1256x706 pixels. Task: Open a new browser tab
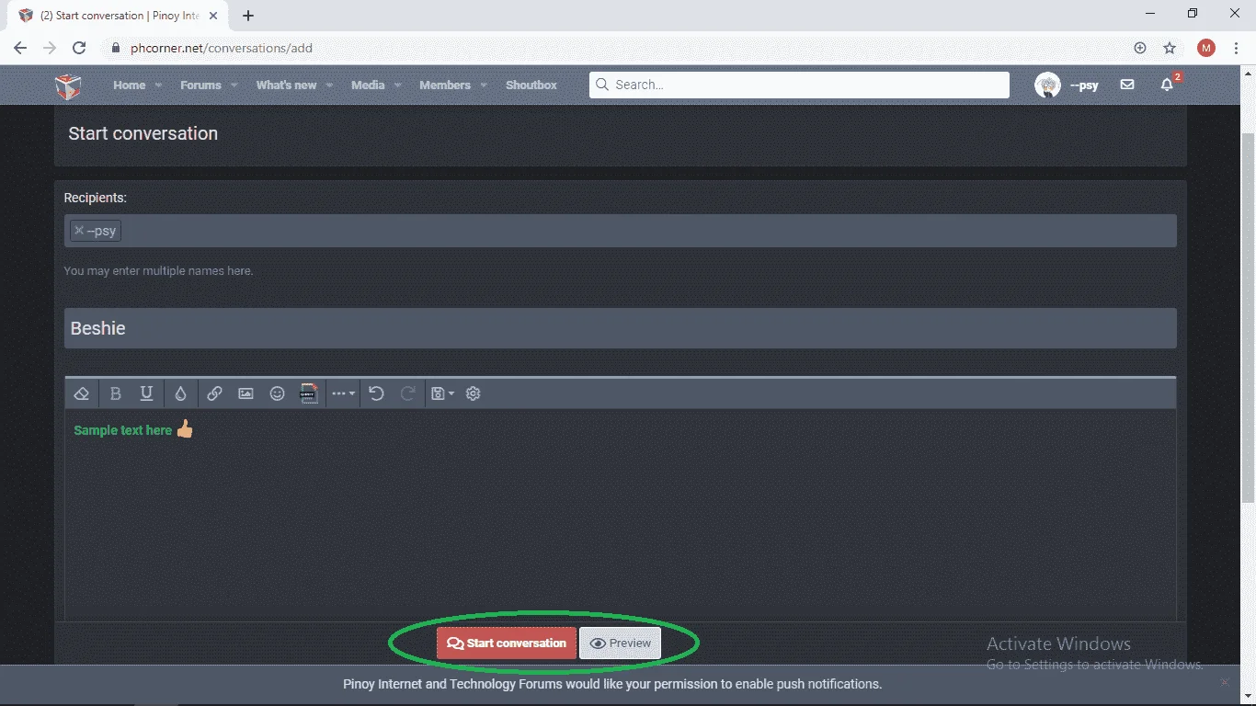[248, 16]
